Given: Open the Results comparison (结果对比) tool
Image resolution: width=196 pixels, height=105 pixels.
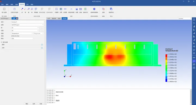Looking at the screenshot, I should 85,9.
